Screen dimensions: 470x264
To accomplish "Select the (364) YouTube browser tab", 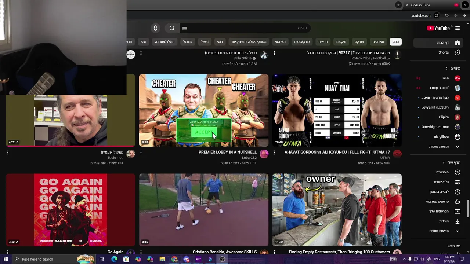I will point(432,5).
